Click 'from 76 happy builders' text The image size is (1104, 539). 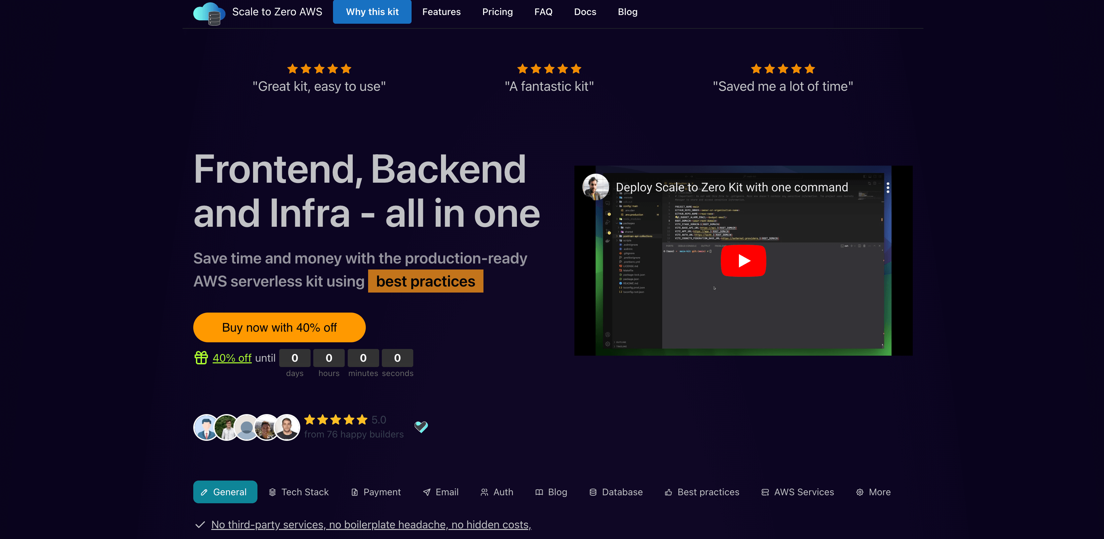(x=354, y=434)
